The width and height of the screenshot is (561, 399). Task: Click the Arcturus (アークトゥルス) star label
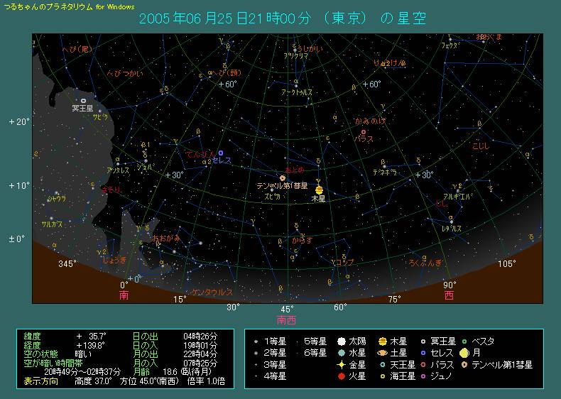[297, 92]
